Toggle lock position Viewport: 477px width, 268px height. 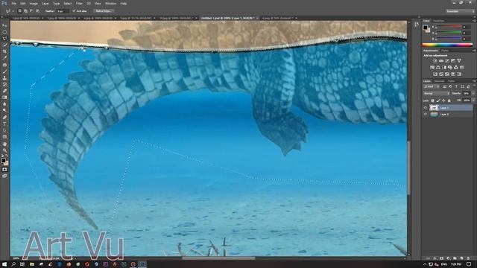coord(443,100)
